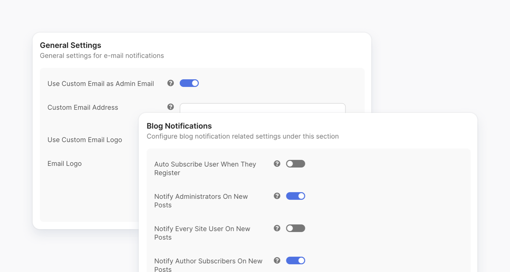Click the Auto Subscribe User When They Register label
The width and height of the screenshot is (510, 272).
point(205,168)
